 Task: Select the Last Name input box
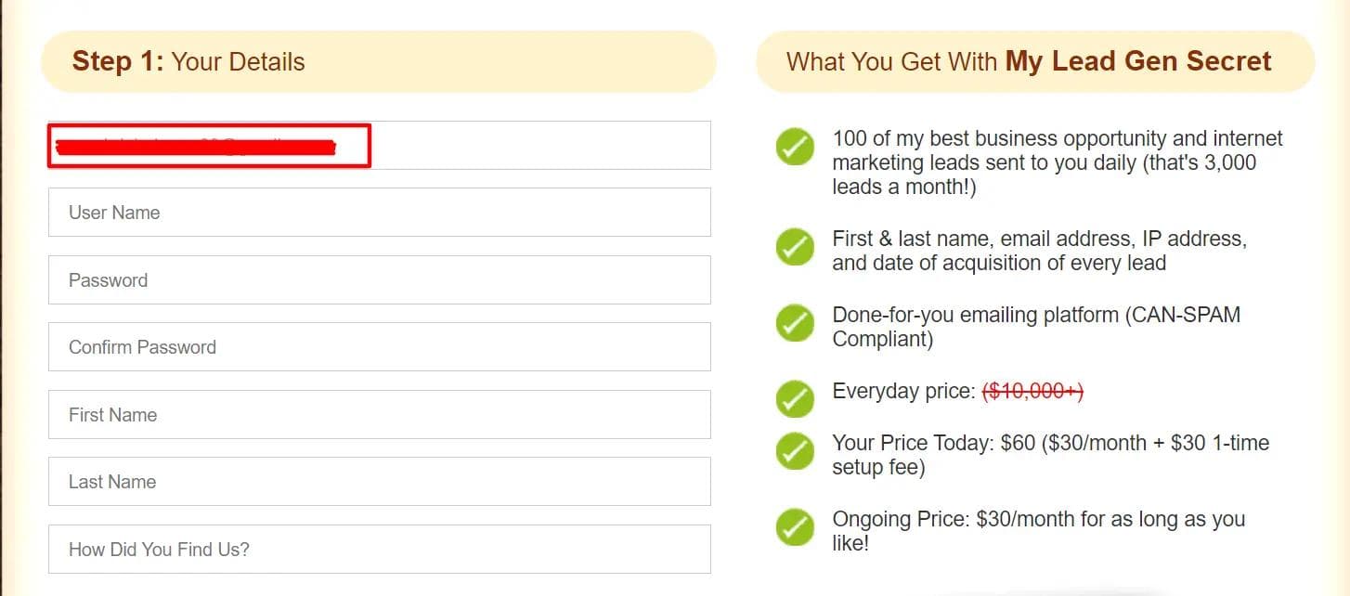tap(379, 482)
